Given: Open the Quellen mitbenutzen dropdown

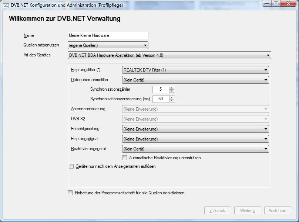Looking at the screenshot, I should coord(108,45).
